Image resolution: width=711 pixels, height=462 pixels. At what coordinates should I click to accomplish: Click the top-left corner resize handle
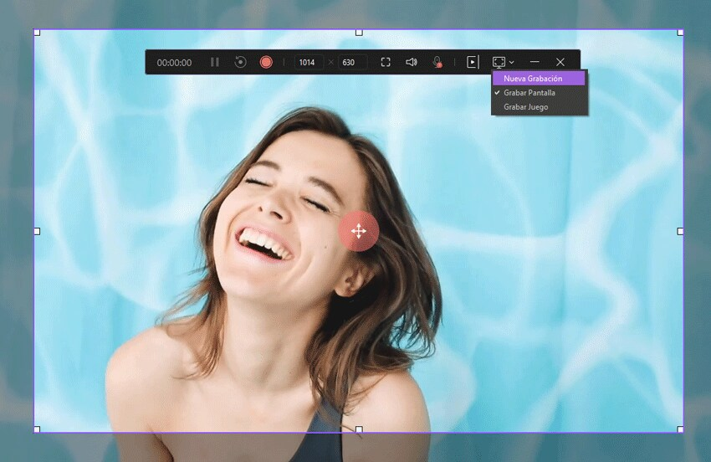[x=37, y=33]
